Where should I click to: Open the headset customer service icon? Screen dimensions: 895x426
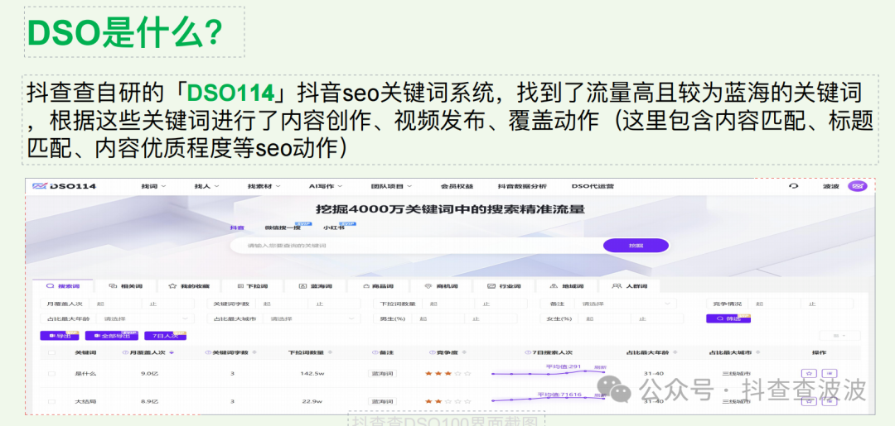pos(793,186)
